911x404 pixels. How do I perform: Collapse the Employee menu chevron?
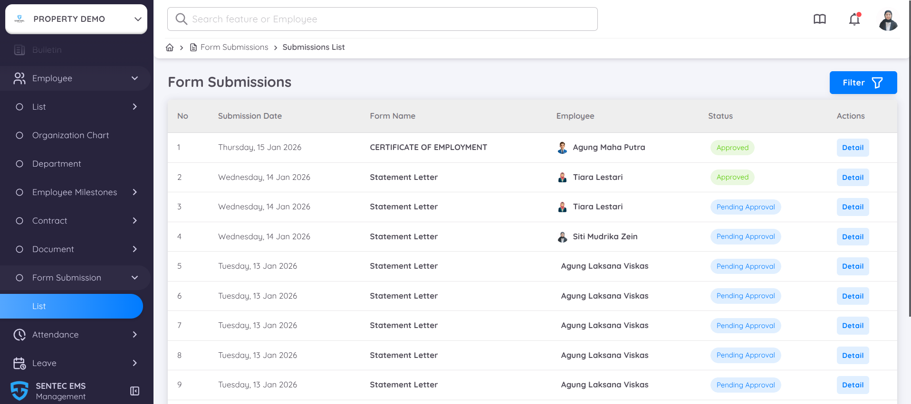135,78
